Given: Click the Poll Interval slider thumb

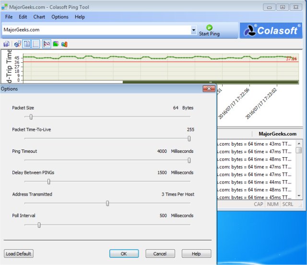Looking at the screenshot, I should tap(39, 225).
